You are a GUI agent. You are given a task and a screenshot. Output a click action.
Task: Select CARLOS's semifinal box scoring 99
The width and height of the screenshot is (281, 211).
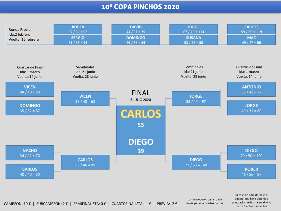point(85,162)
